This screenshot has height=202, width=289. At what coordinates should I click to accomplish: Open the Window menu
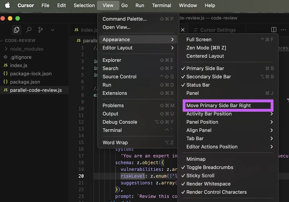pos(188,5)
